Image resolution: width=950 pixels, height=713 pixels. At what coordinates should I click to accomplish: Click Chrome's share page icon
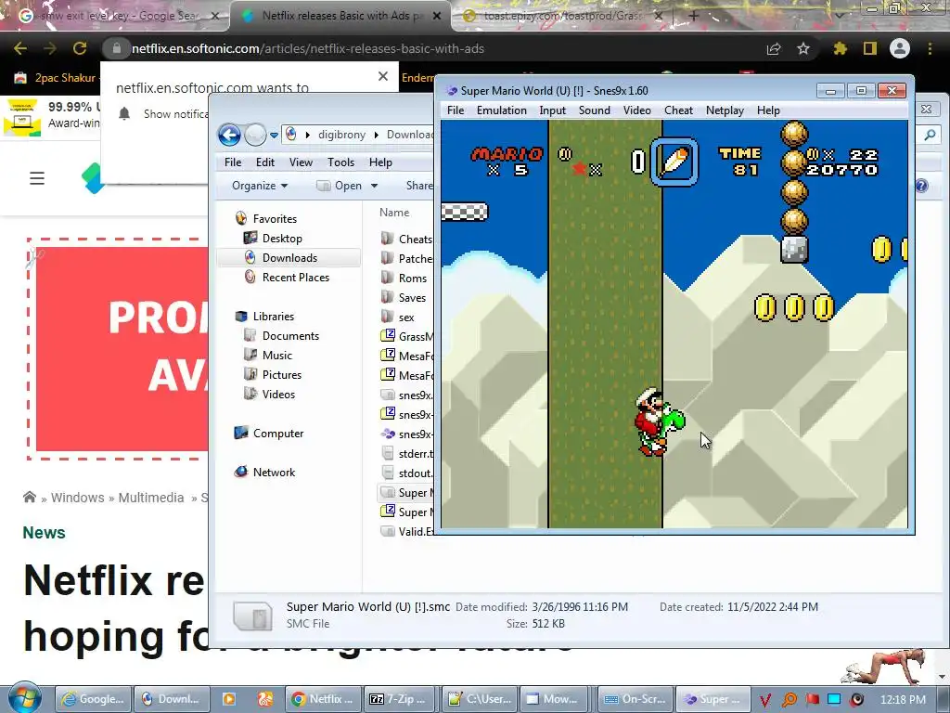pyautogui.click(x=773, y=49)
